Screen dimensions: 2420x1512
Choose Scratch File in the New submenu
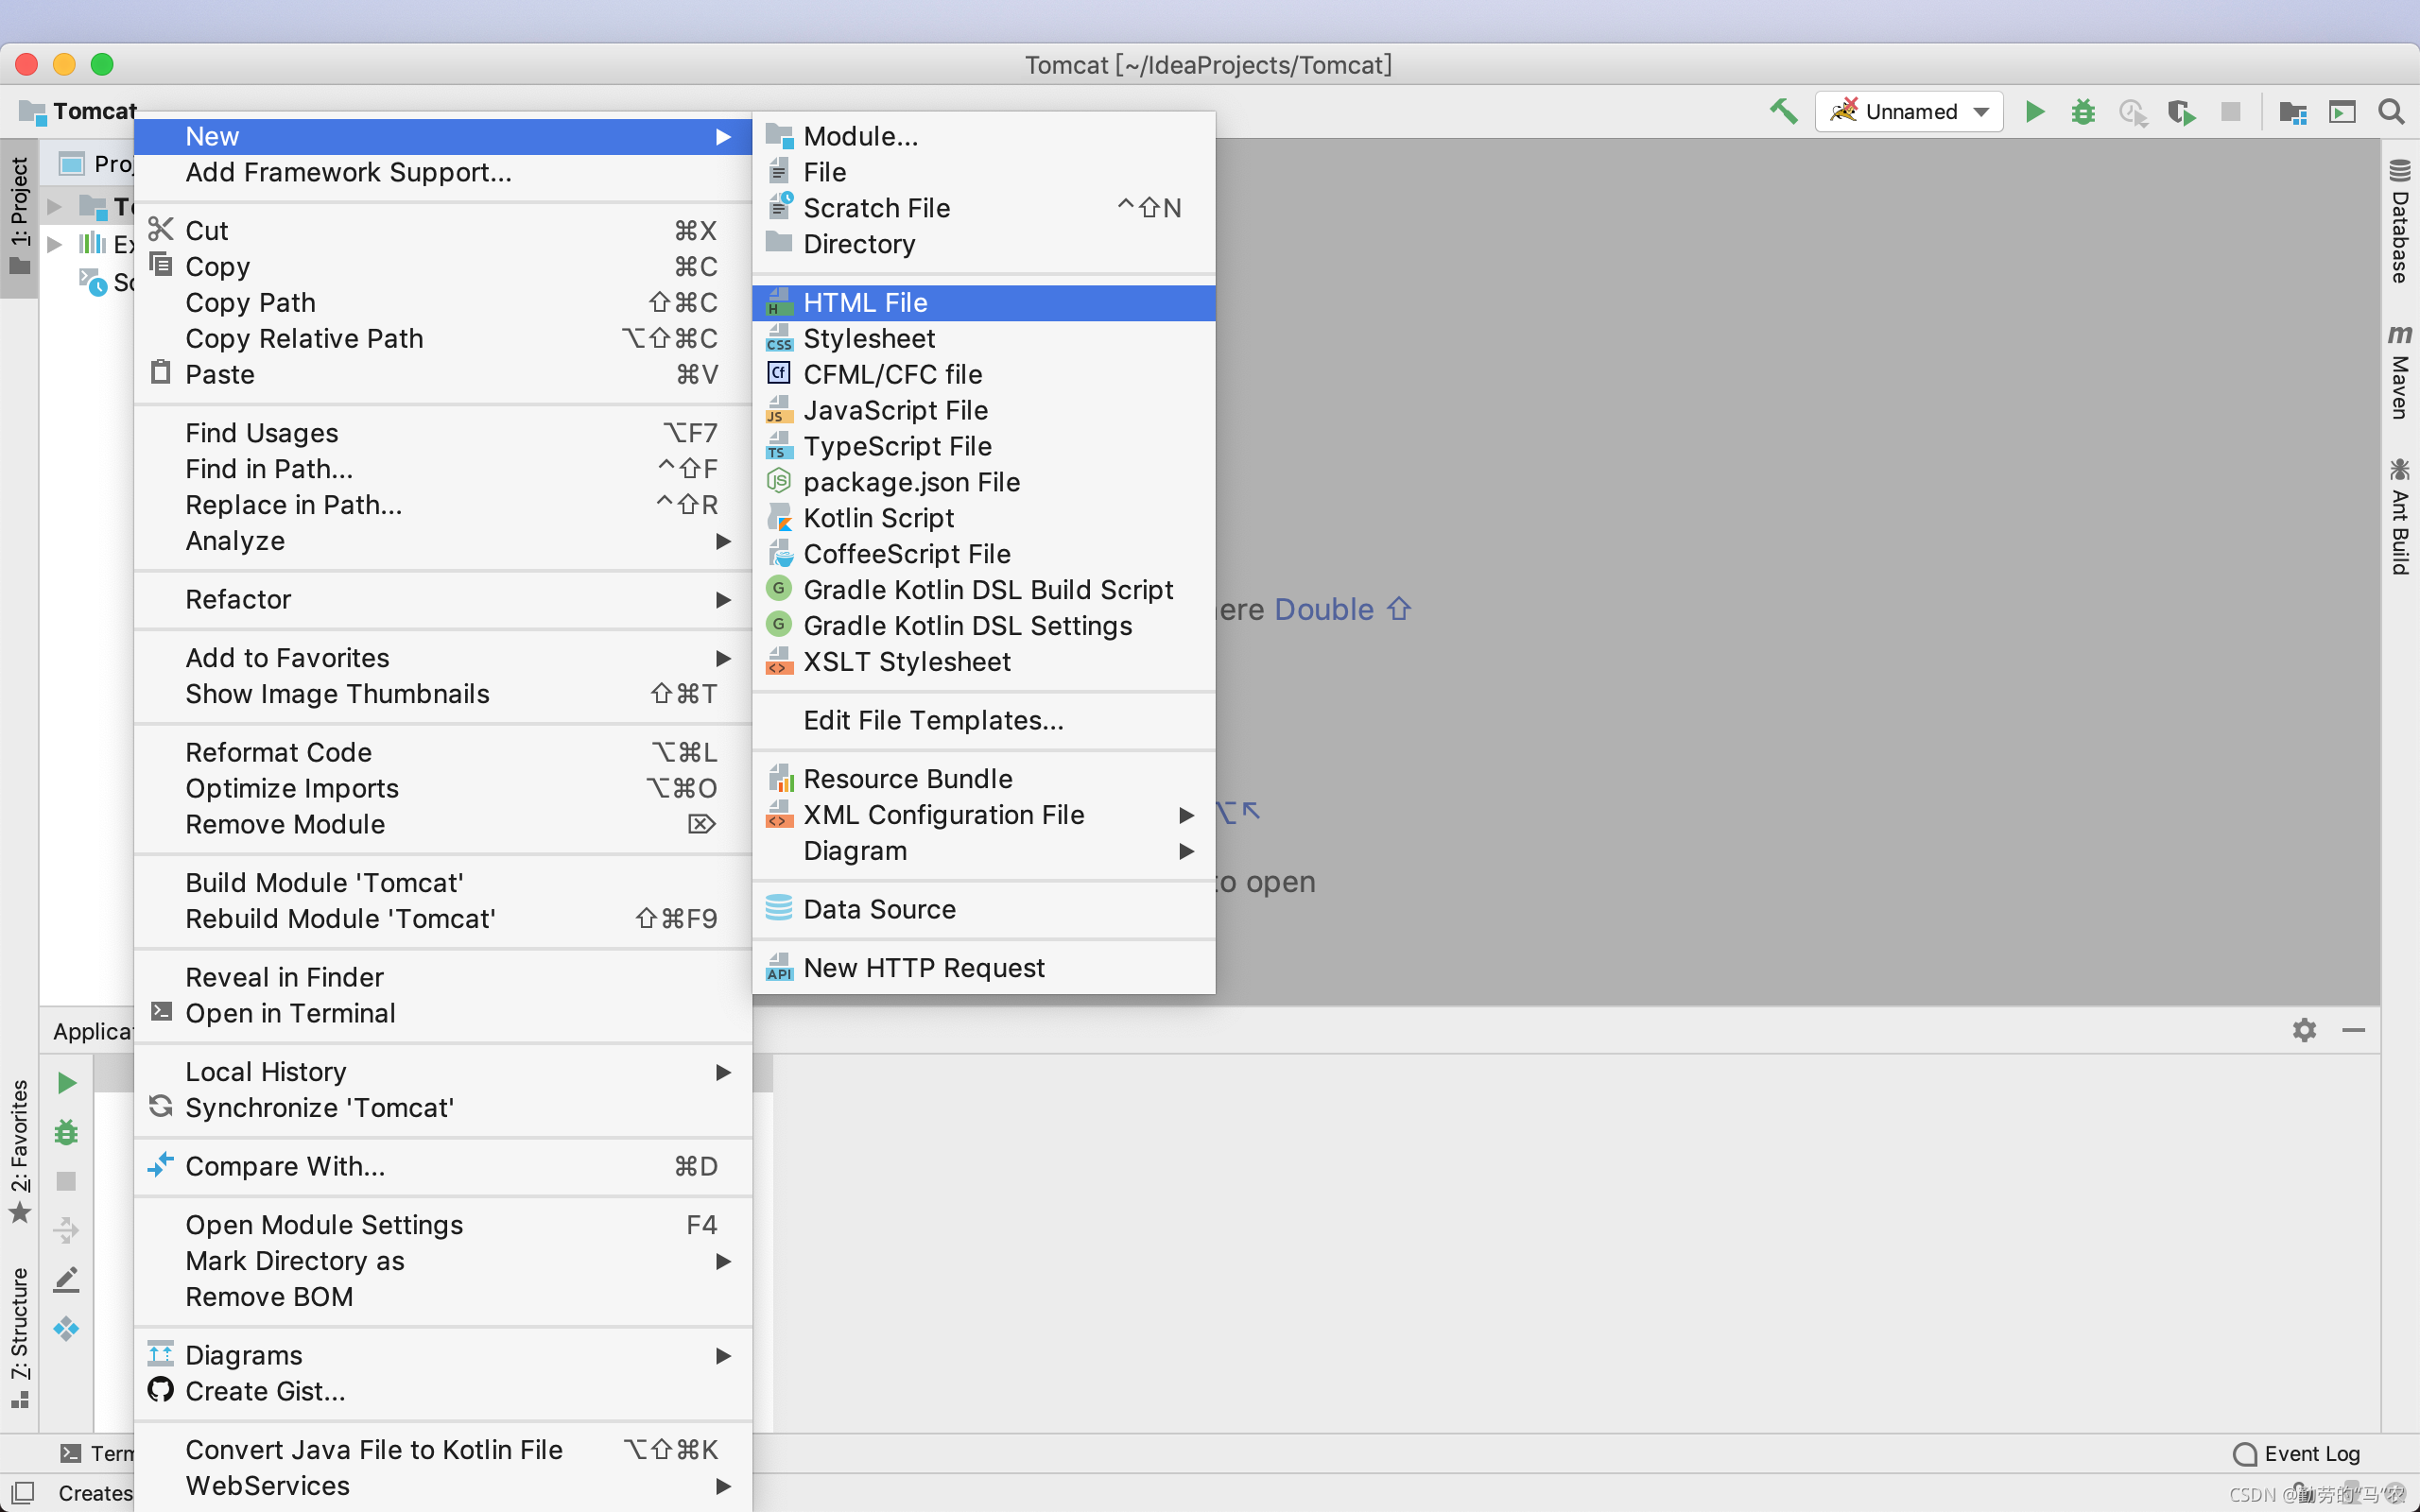click(984, 208)
